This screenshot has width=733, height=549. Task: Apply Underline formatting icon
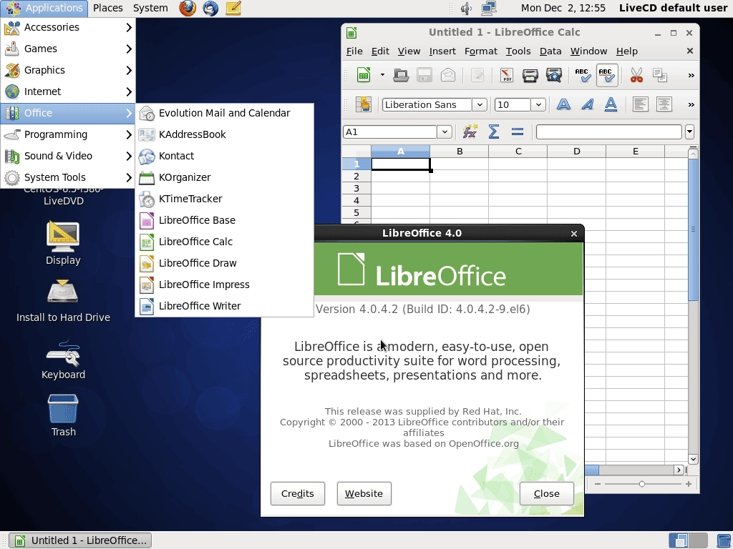[611, 104]
